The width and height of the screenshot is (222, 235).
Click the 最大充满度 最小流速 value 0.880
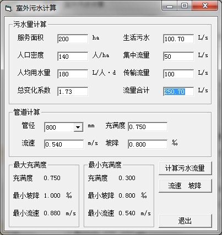point(52,213)
